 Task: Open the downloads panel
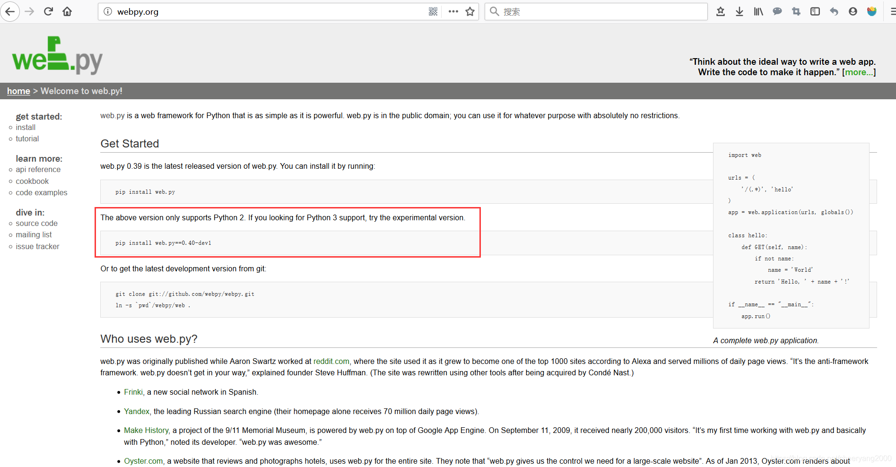pos(739,11)
